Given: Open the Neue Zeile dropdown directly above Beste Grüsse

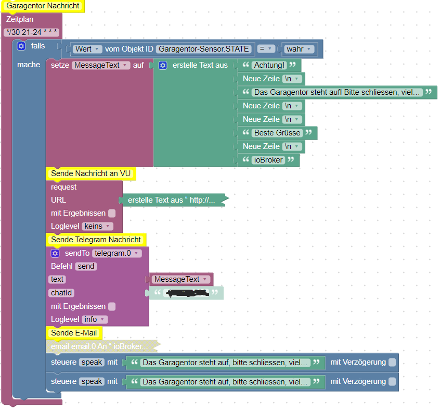Looking at the screenshot, I should tap(292, 119).
